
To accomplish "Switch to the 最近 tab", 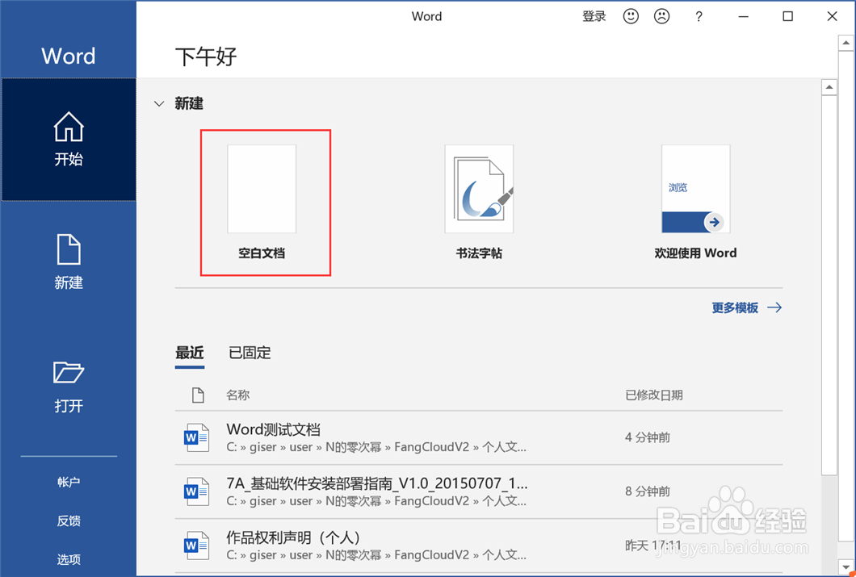I will (190, 353).
